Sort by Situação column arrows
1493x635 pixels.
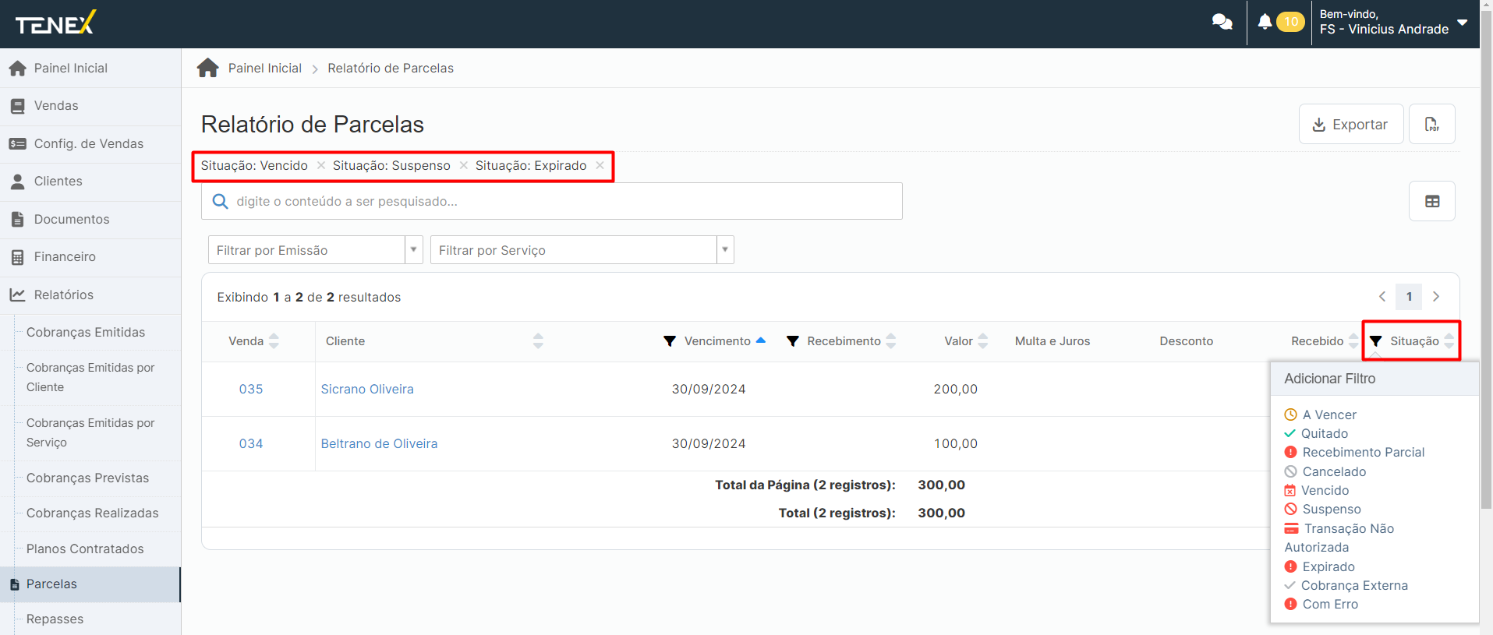(x=1449, y=341)
